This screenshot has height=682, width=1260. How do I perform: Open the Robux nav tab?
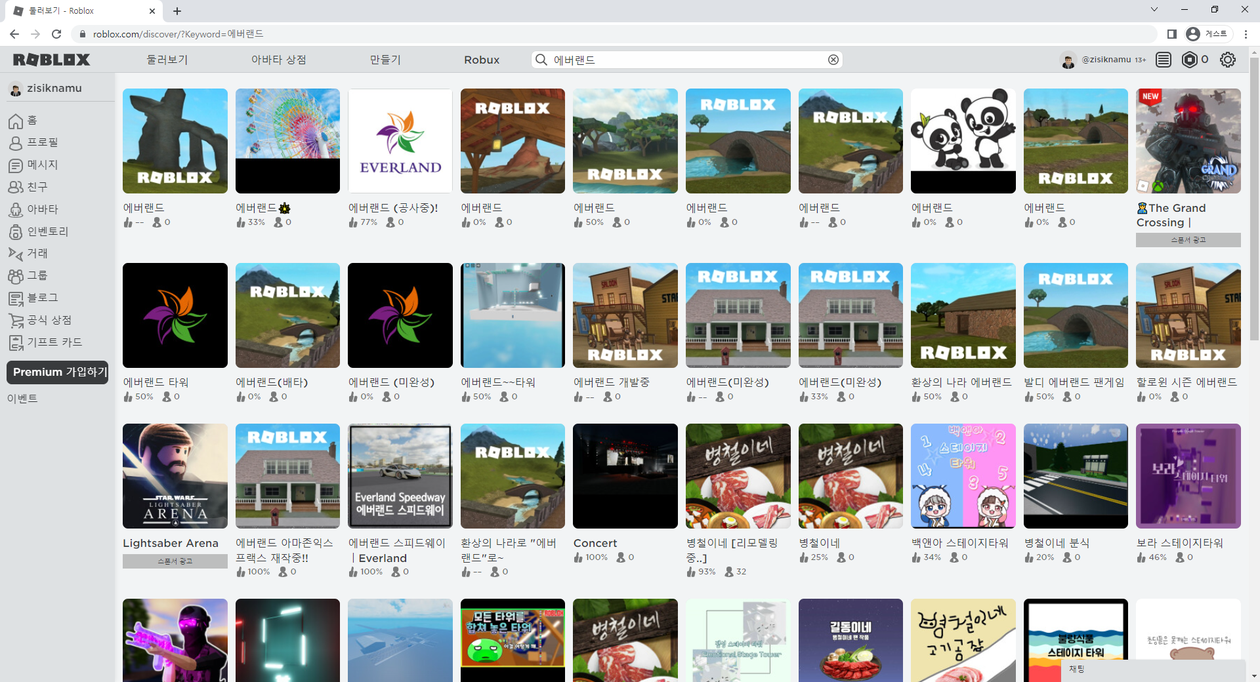pyautogui.click(x=482, y=60)
